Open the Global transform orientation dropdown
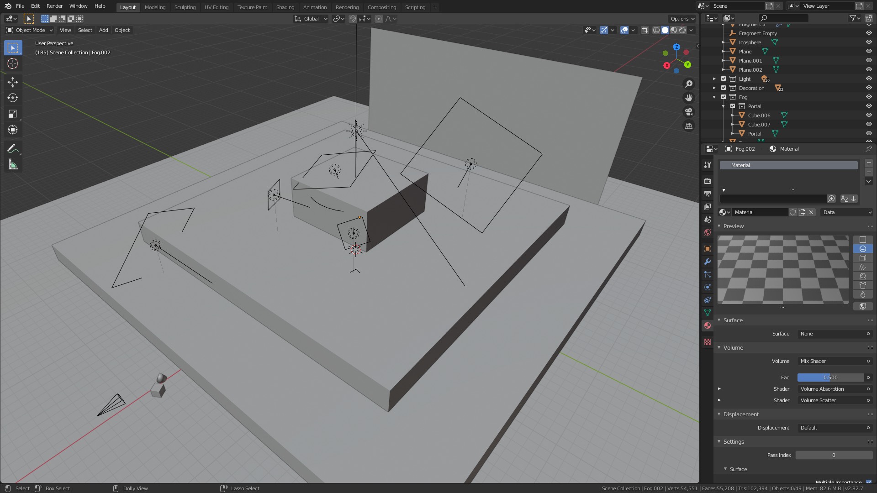Screen dimensions: 877x493 pyautogui.click(x=311, y=19)
